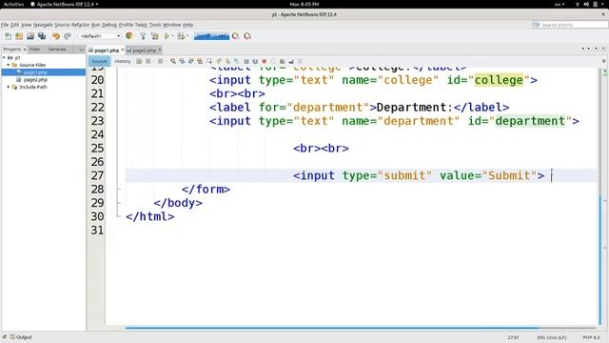
Task: Click the Build Project hammer icon
Action: pos(143,36)
